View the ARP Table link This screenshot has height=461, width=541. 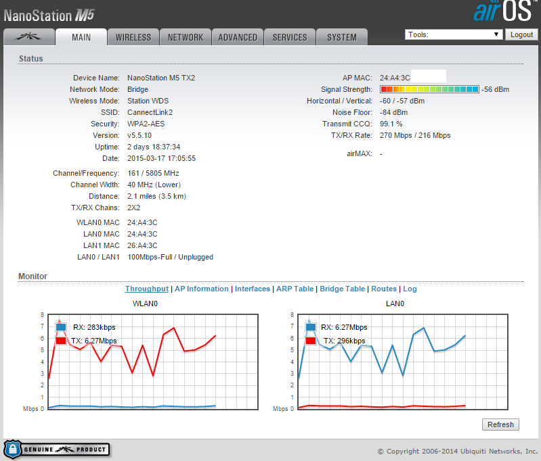coord(295,289)
